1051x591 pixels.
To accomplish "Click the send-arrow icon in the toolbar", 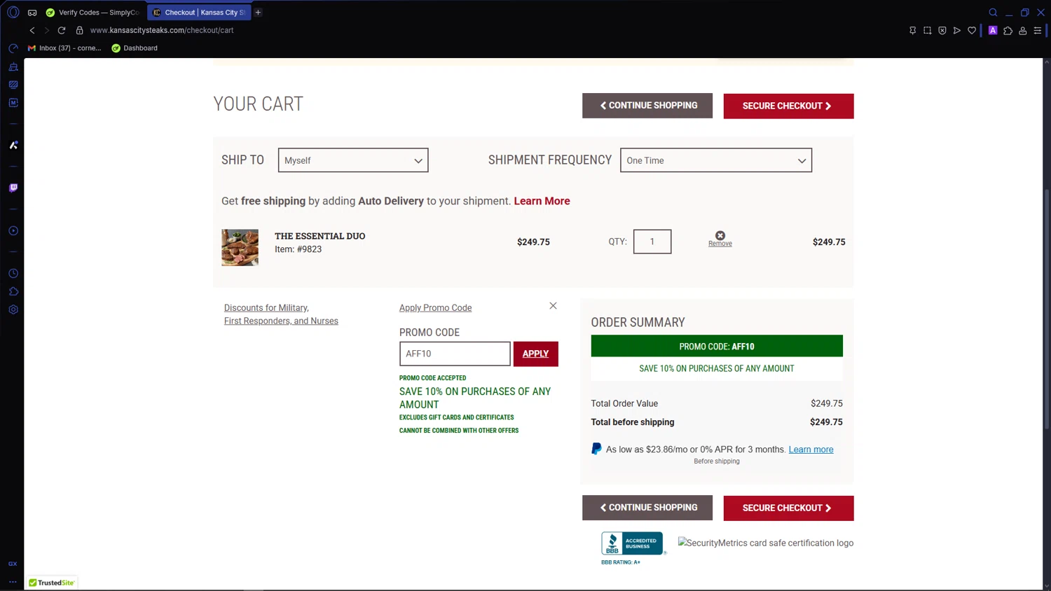I will click(x=957, y=30).
